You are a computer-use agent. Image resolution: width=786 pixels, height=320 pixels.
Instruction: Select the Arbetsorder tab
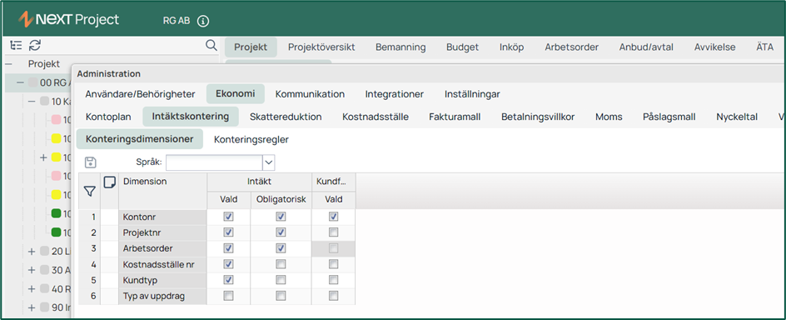(x=572, y=47)
